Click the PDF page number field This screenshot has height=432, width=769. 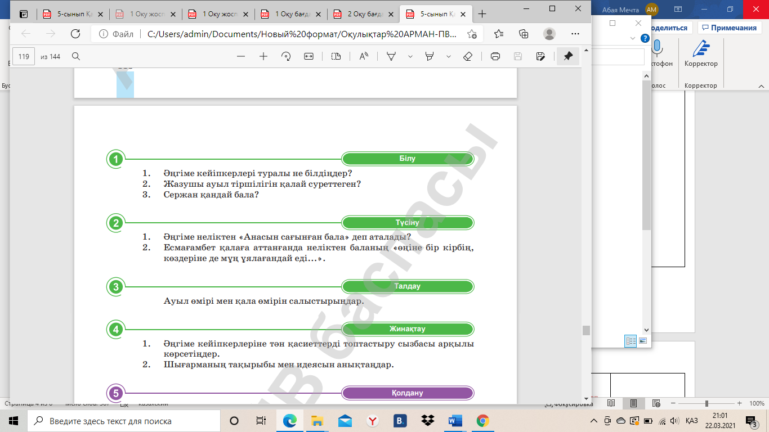pos(24,56)
